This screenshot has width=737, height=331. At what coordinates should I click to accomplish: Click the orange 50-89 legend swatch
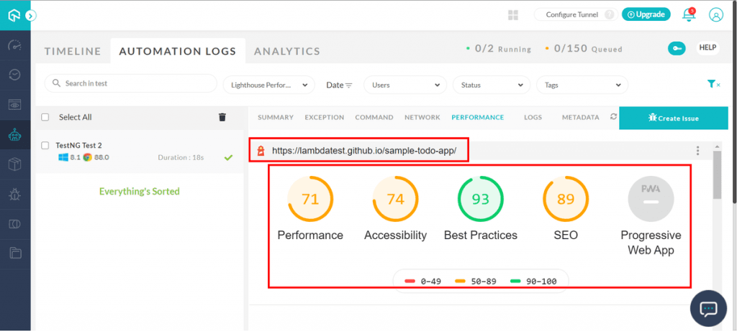tap(461, 281)
